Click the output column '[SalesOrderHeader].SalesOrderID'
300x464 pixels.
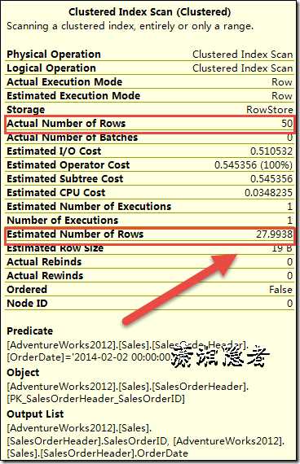[87, 441]
